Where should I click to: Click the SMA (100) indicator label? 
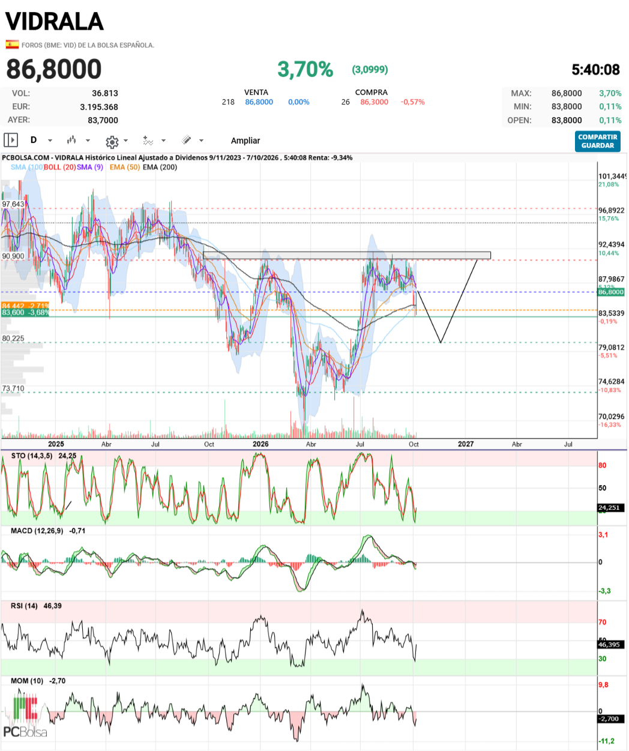26,167
